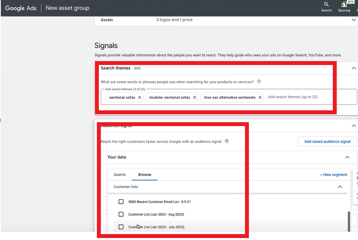Click help icon beside search themes question
This screenshot has width=358, height=240.
pos(259,82)
